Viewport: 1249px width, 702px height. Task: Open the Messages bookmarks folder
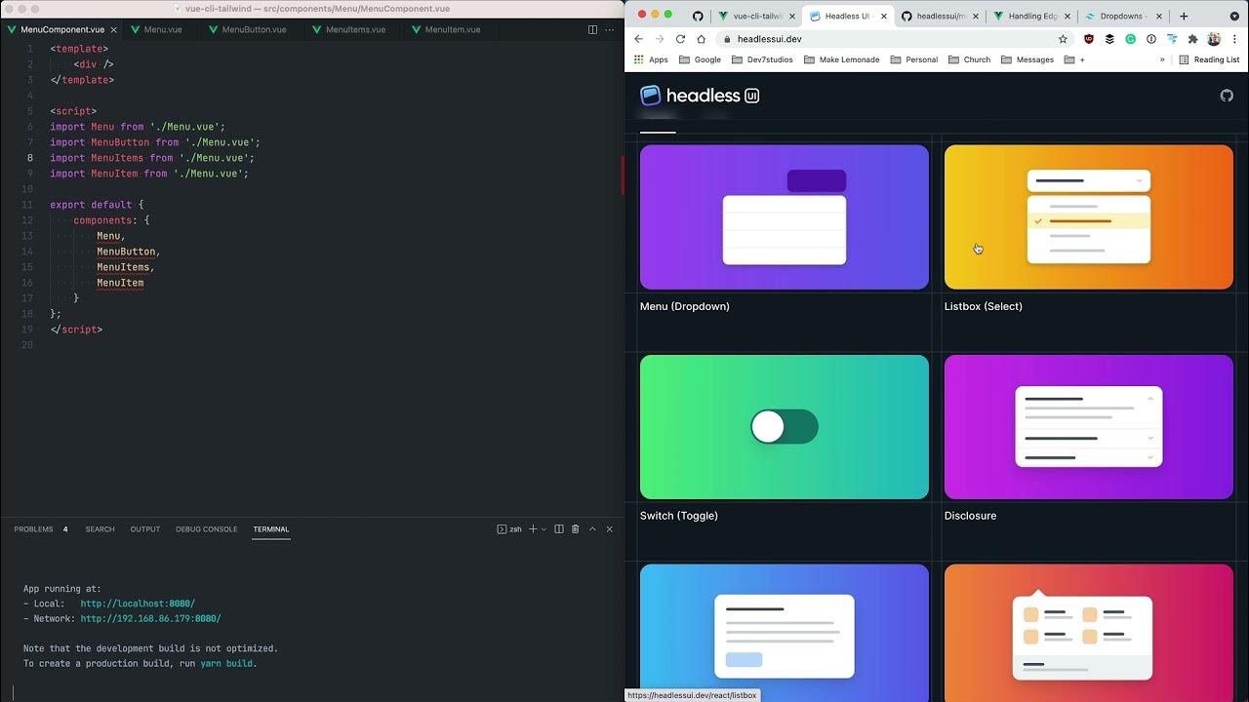point(1027,59)
